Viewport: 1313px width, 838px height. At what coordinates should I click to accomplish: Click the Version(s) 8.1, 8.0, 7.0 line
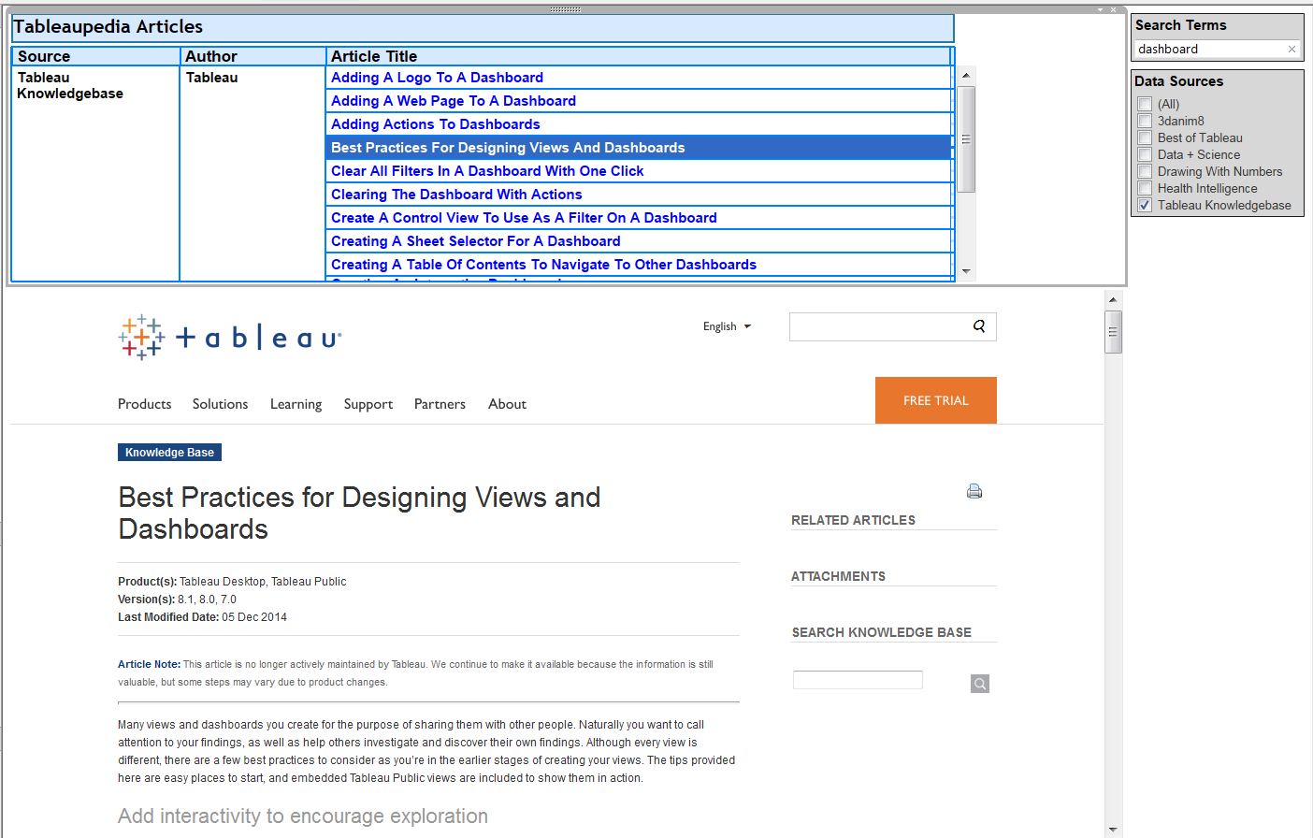click(177, 600)
